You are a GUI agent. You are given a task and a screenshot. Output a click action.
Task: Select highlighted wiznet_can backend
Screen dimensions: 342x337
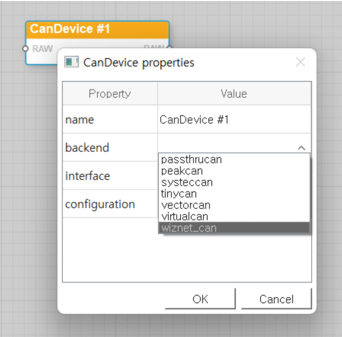pos(189,228)
